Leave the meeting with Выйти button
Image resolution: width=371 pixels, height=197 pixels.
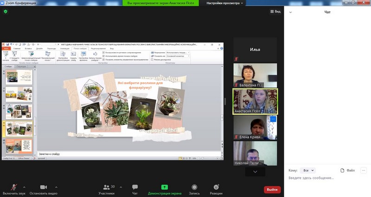click(x=272, y=190)
